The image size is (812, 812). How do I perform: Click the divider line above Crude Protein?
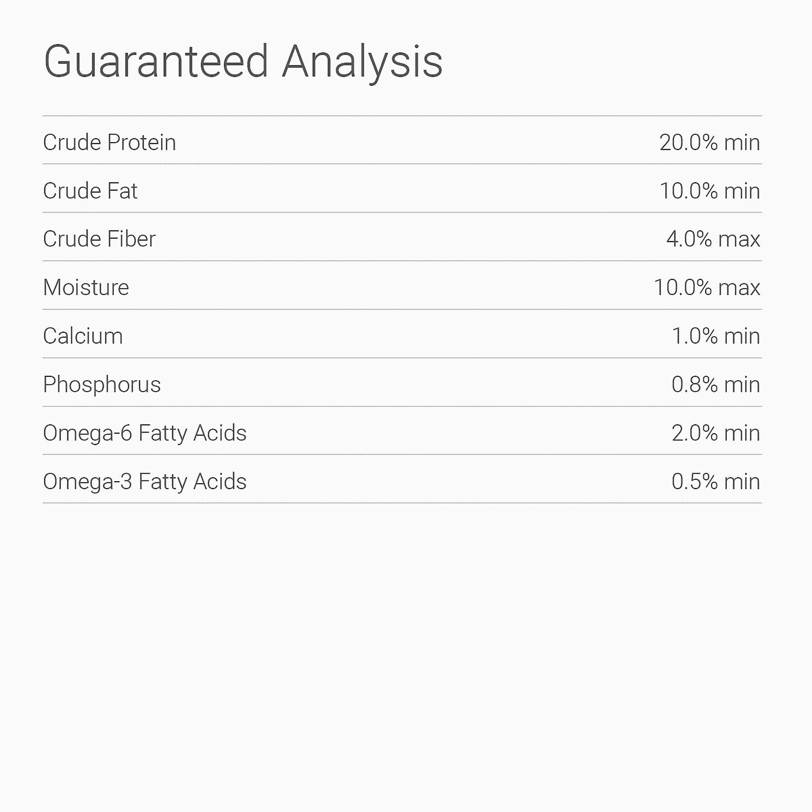(402, 116)
